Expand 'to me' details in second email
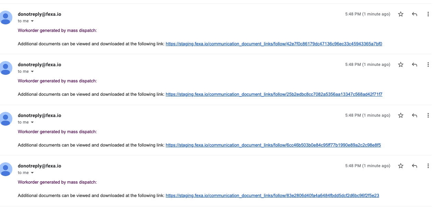This screenshot has width=433, height=208. pyautogui.click(x=32, y=72)
